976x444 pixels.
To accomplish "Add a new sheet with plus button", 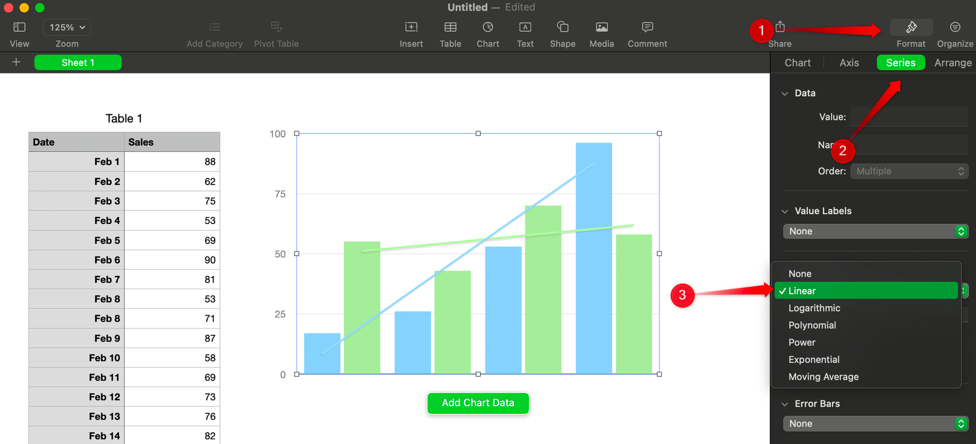I will [x=16, y=62].
